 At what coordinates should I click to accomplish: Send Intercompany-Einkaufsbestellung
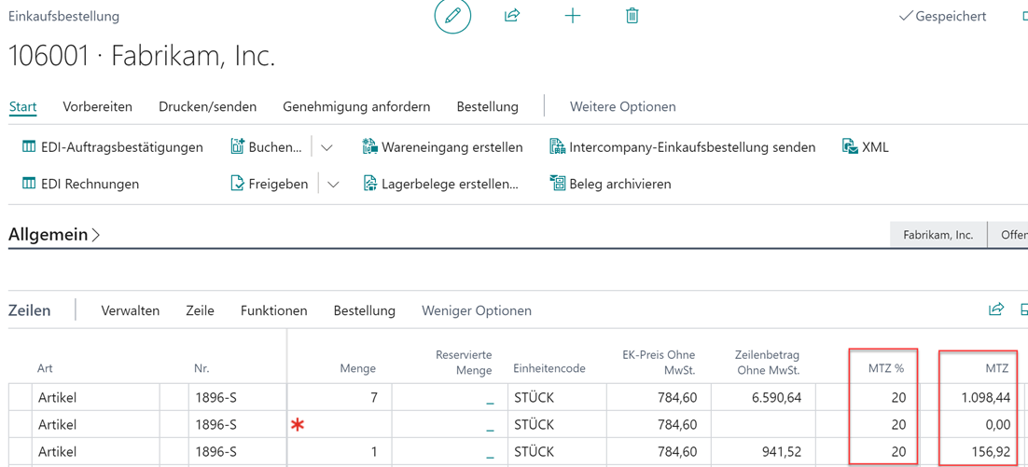pos(682,147)
